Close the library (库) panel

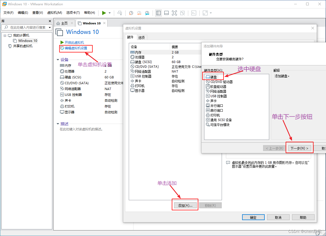coord(50,21)
